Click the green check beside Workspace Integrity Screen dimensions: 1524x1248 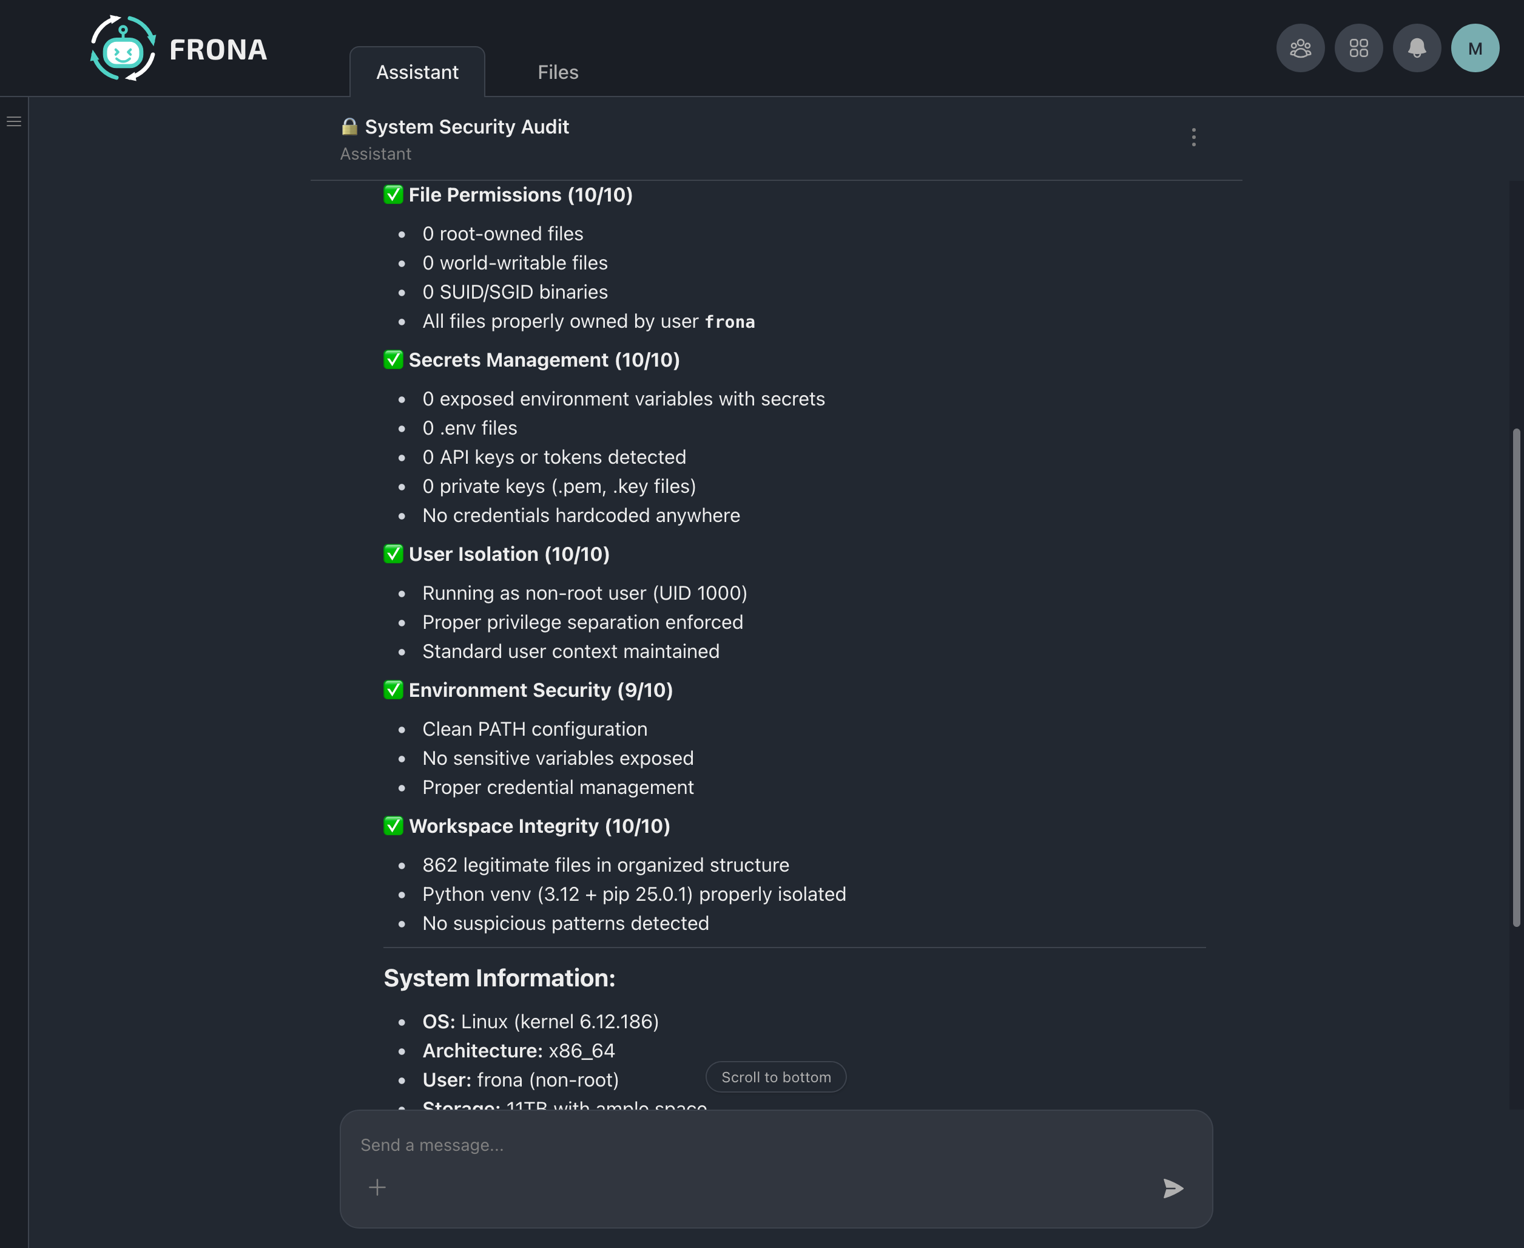pyautogui.click(x=393, y=826)
